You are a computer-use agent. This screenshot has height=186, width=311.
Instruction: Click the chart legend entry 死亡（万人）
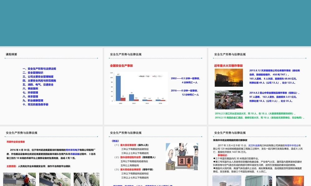click(x=157, y=76)
